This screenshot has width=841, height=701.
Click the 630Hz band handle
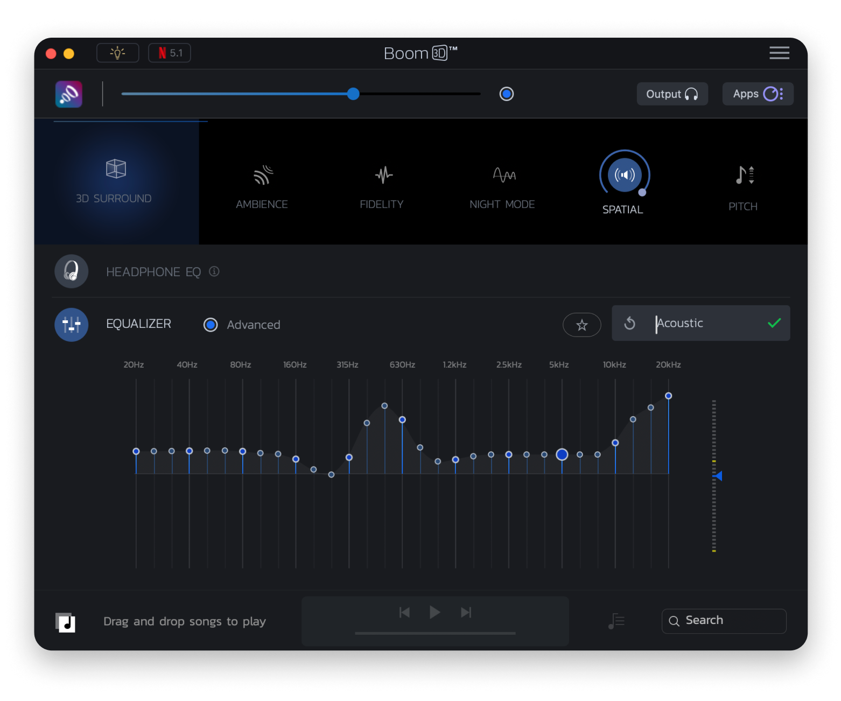(402, 419)
